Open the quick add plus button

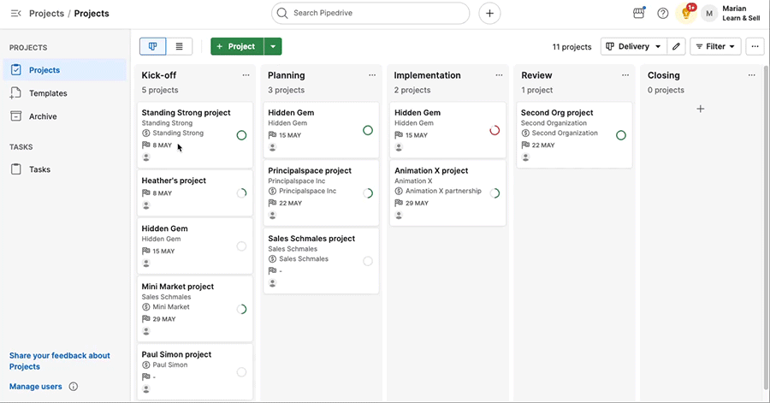point(489,13)
